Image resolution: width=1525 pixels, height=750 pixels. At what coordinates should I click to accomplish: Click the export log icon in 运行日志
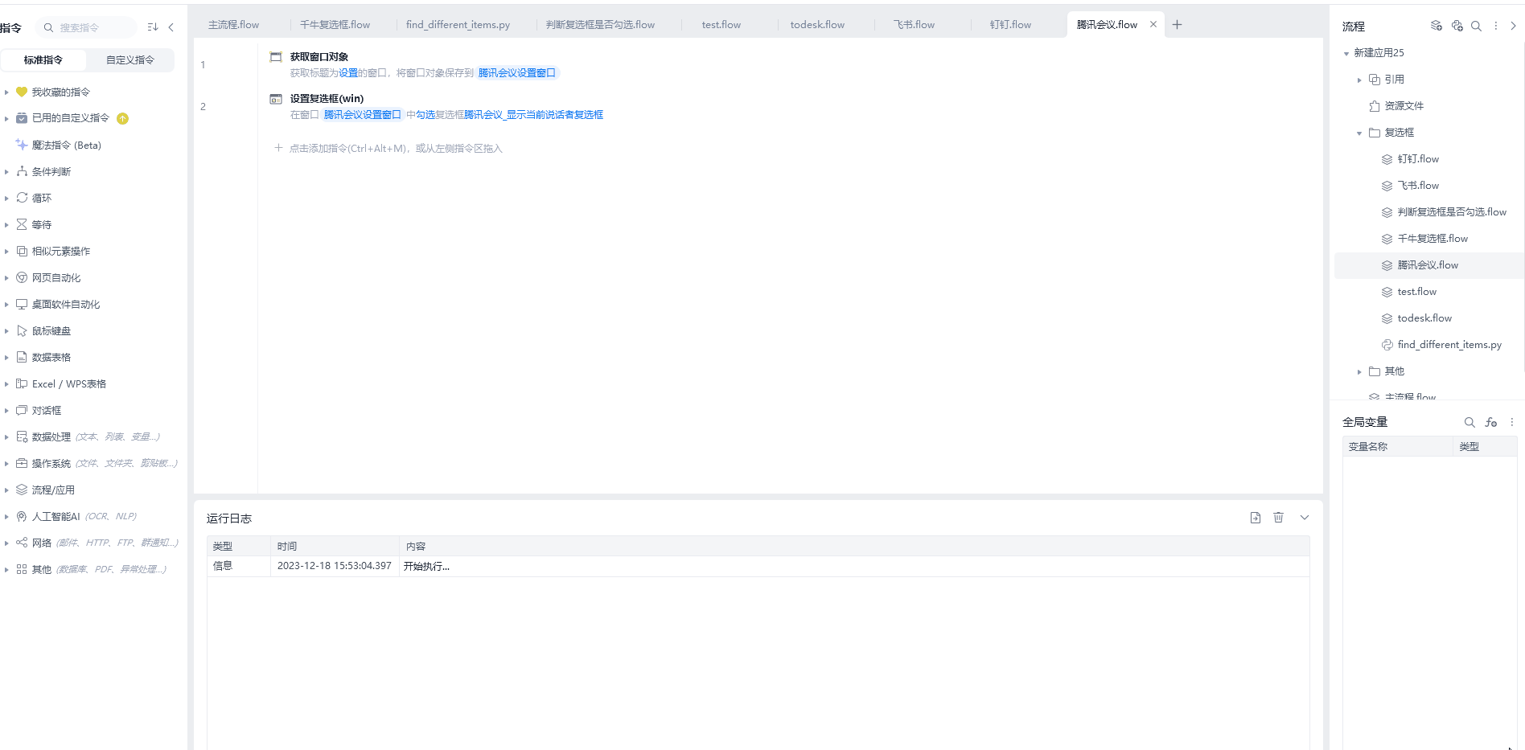(x=1256, y=518)
